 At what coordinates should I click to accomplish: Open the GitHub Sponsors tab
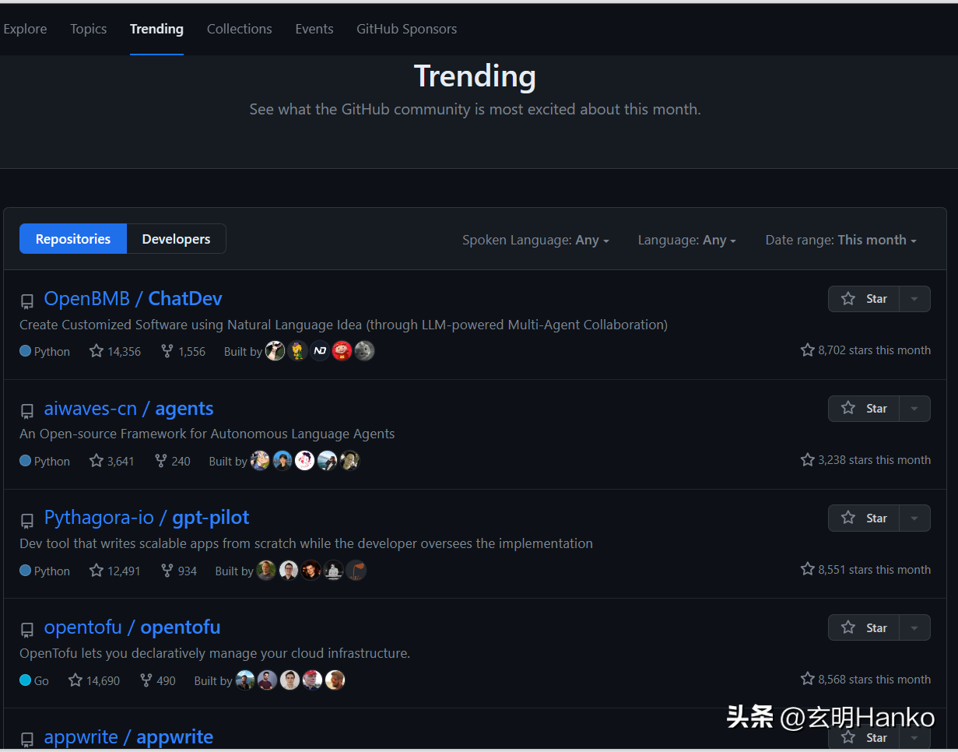407,29
